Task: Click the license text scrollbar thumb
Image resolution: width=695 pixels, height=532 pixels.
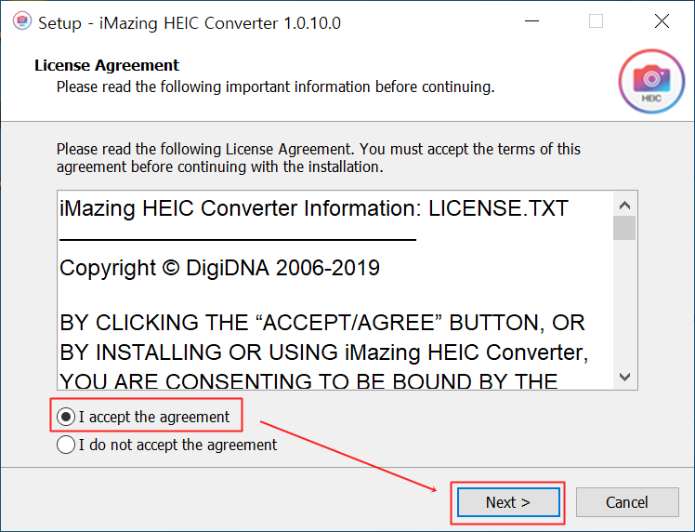Action: click(624, 228)
